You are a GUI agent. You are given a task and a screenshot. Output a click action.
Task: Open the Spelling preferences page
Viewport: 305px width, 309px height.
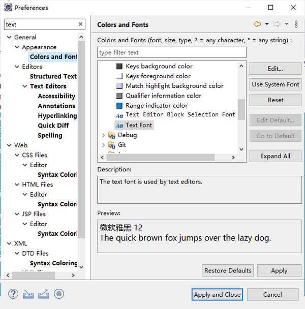point(50,135)
